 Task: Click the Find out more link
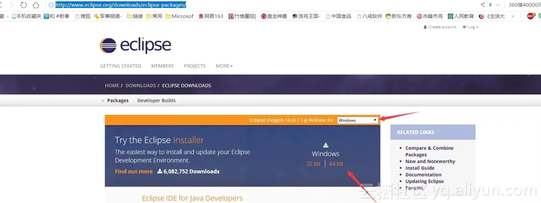(x=134, y=171)
